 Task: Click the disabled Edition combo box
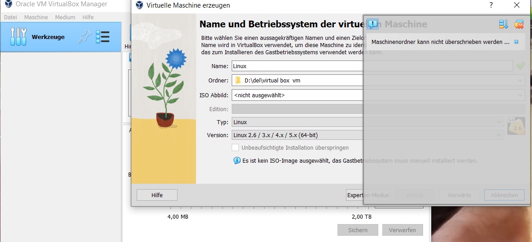[378, 109]
